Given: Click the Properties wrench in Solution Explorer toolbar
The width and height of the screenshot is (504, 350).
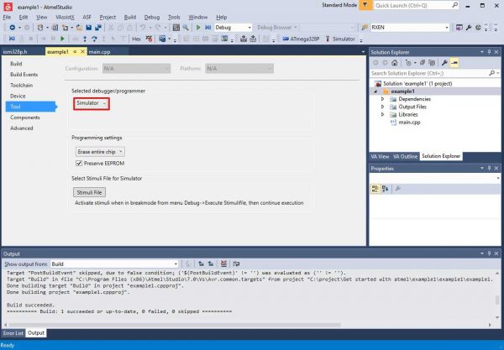Looking at the screenshot, I should tap(445, 63).
